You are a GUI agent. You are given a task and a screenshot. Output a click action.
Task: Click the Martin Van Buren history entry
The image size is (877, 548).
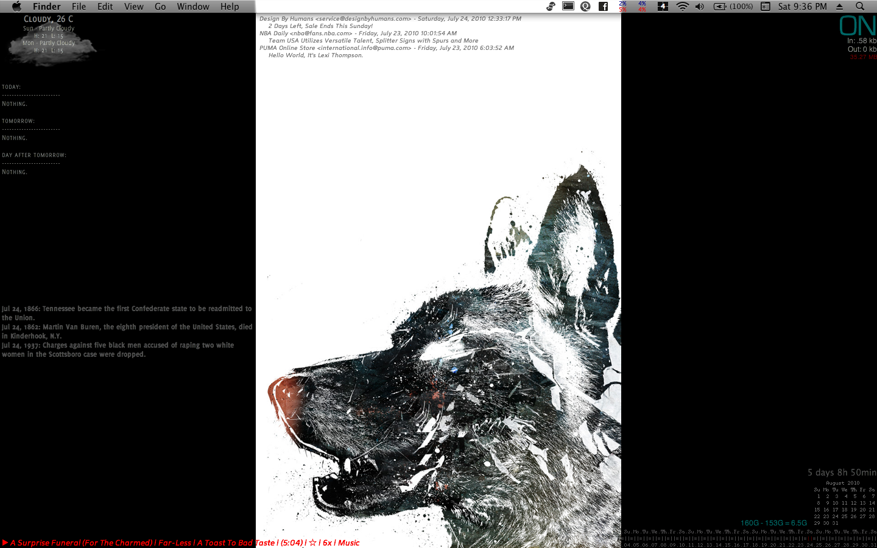coord(127,331)
